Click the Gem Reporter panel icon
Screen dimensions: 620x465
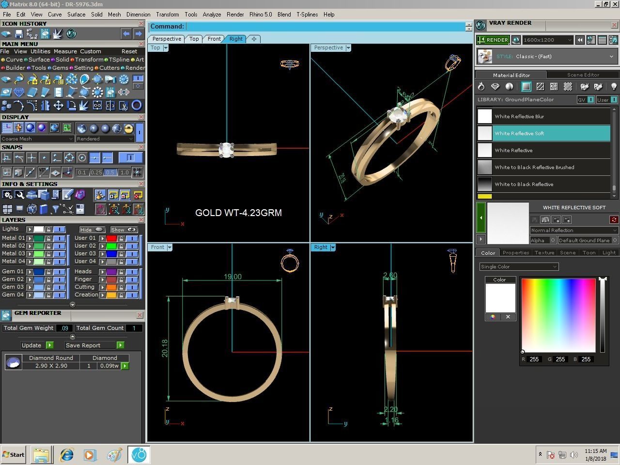coord(6,315)
